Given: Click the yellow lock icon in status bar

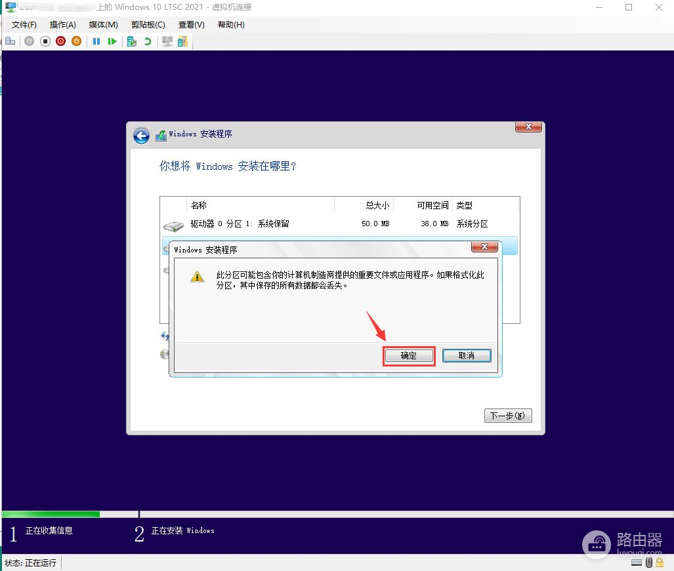Looking at the screenshot, I should pyautogui.click(x=660, y=562).
